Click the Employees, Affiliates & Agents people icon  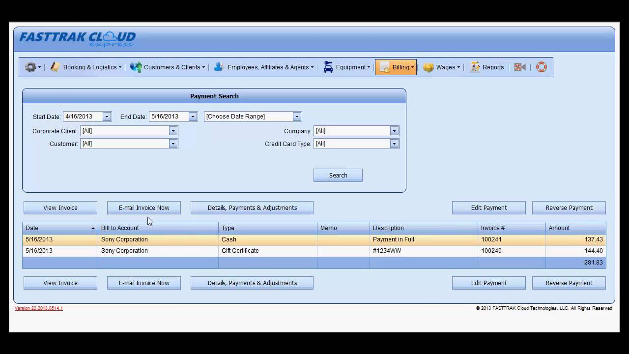pyautogui.click(x=219, y=67)
